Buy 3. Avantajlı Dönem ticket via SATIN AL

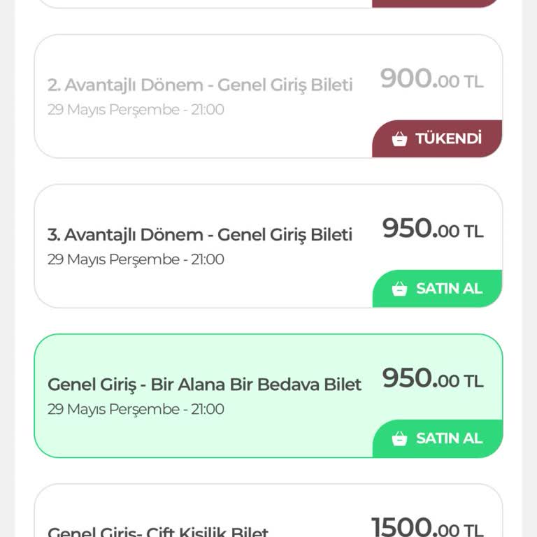pyautogui.click(x=438, y=288)
